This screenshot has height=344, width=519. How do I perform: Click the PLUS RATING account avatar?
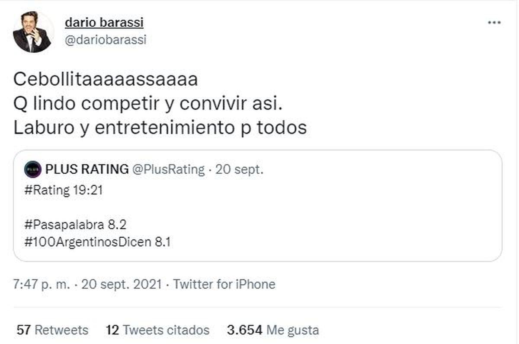pos(33,169)
